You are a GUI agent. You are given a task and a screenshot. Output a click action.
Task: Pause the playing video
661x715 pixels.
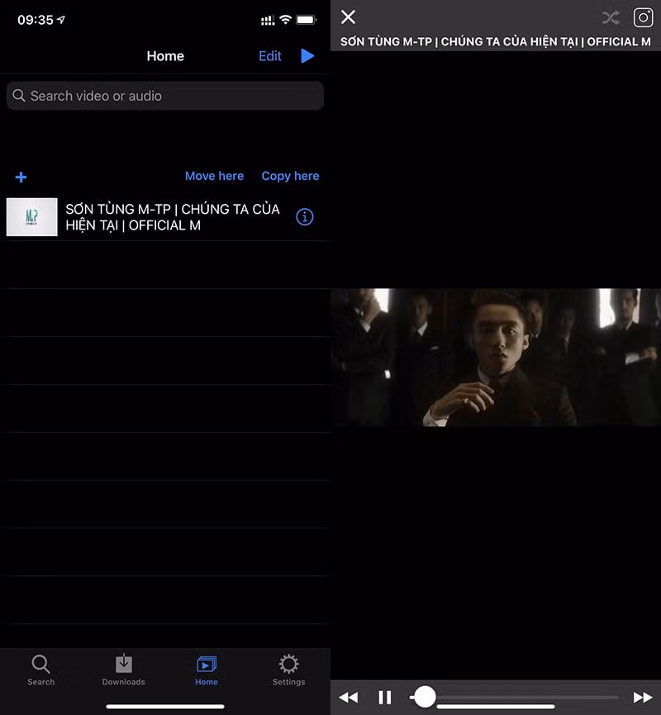(385, 697)
